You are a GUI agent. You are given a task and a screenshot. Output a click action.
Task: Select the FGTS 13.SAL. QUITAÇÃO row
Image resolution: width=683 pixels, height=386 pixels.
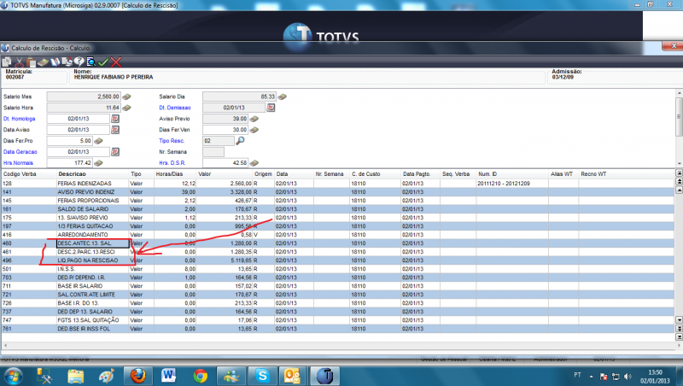[337, 320]
